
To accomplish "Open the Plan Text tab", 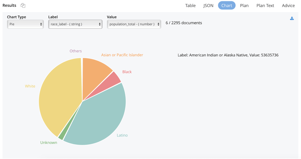I will (x=265, y=5).
